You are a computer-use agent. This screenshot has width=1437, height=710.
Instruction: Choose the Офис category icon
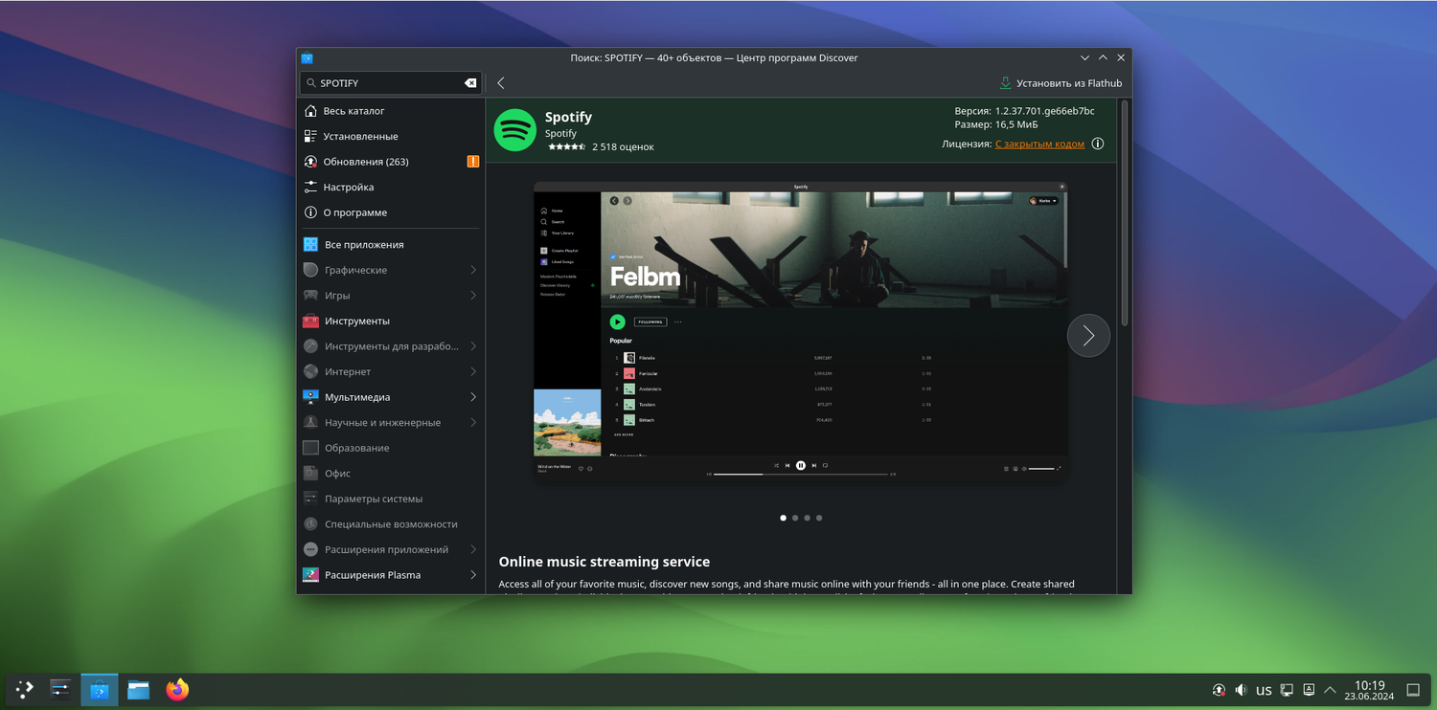click(x=310, y=473)
